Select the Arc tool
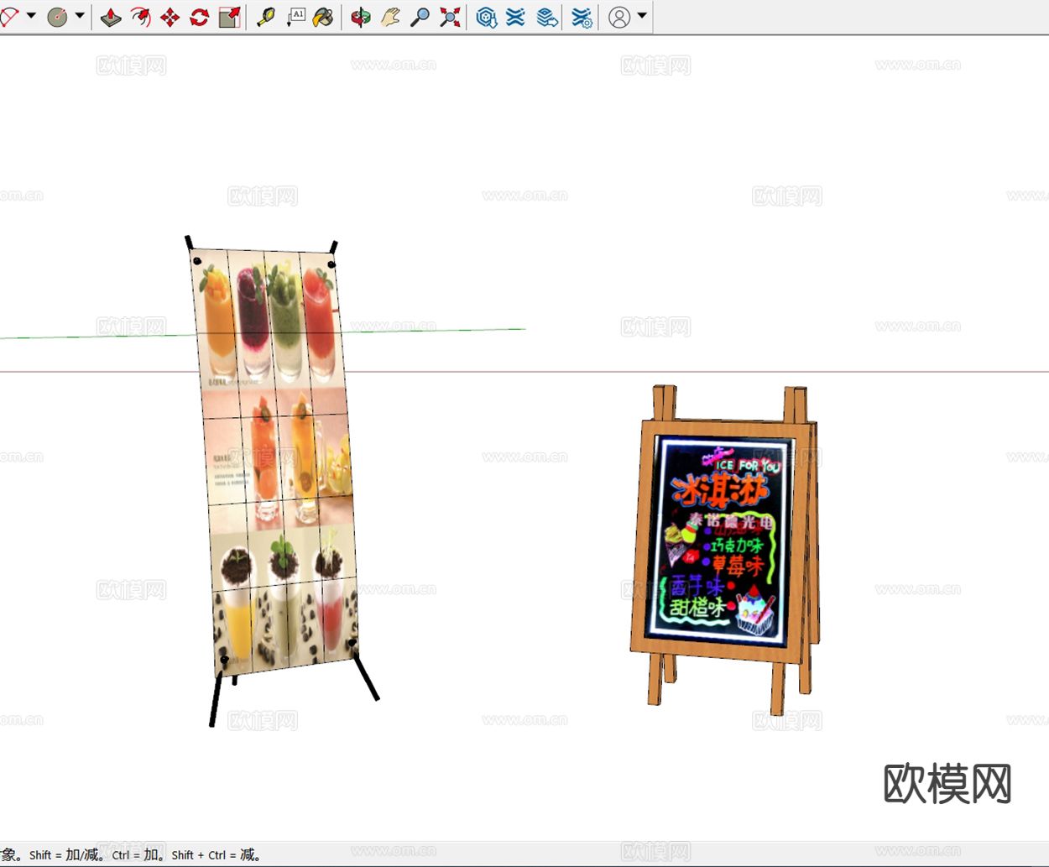 pyautogui.click(x=8, y=17)
